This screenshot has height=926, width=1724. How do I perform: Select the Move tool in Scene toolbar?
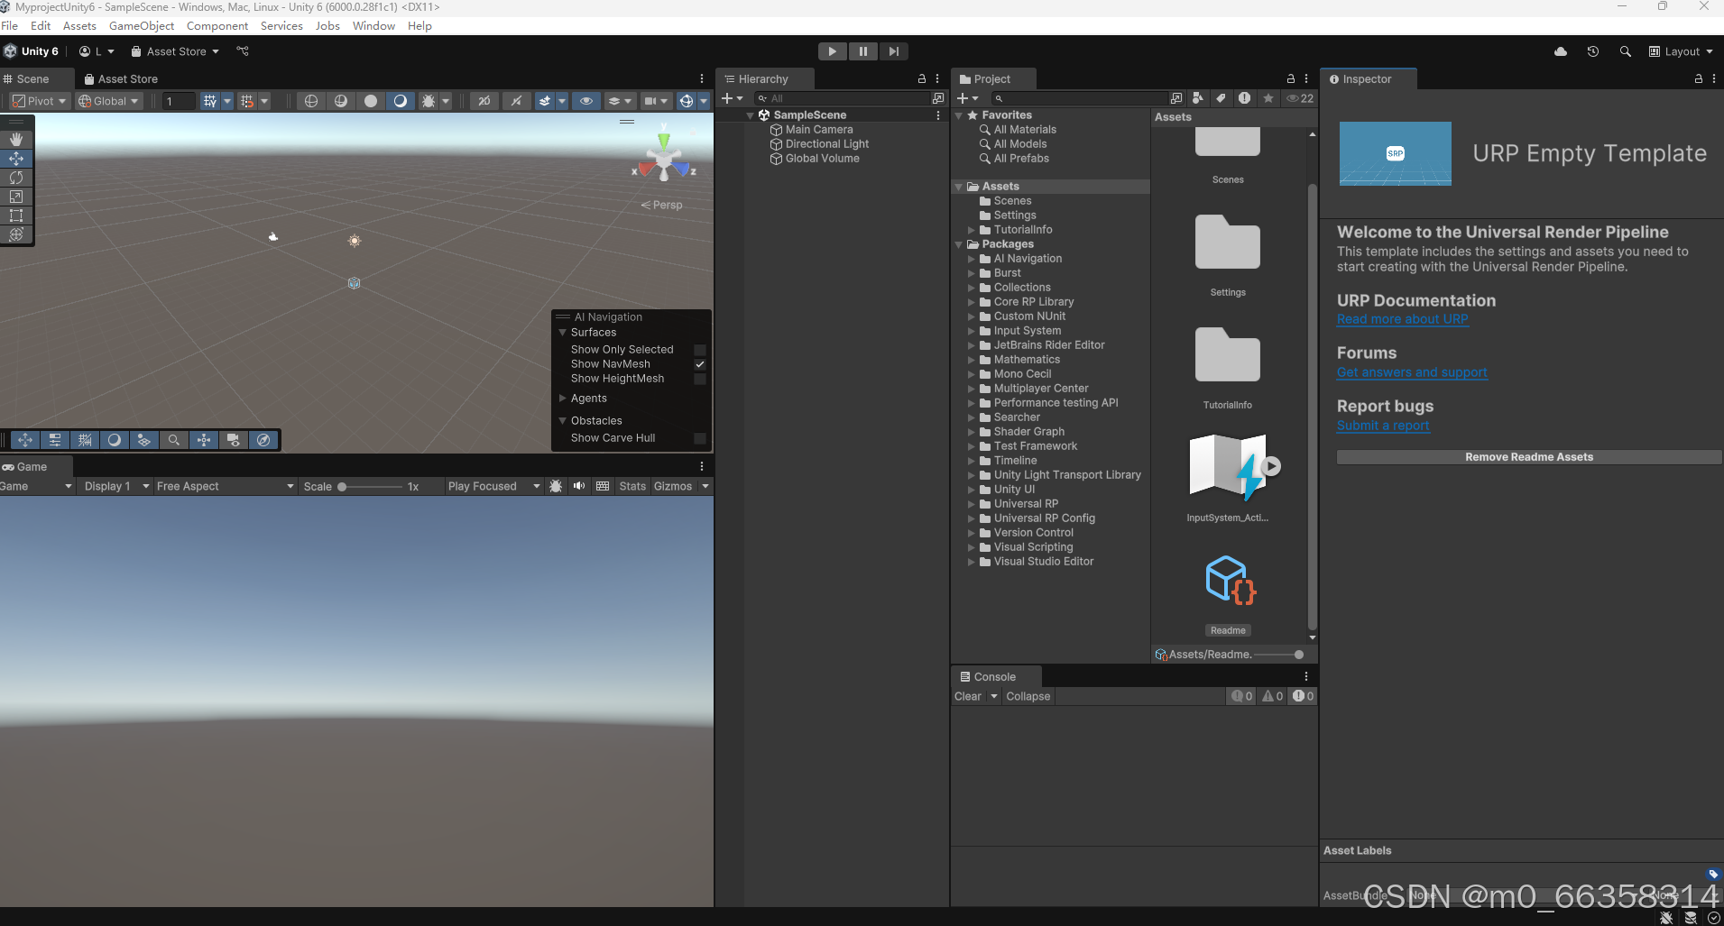pyautogui.click(x=16, y=159)
